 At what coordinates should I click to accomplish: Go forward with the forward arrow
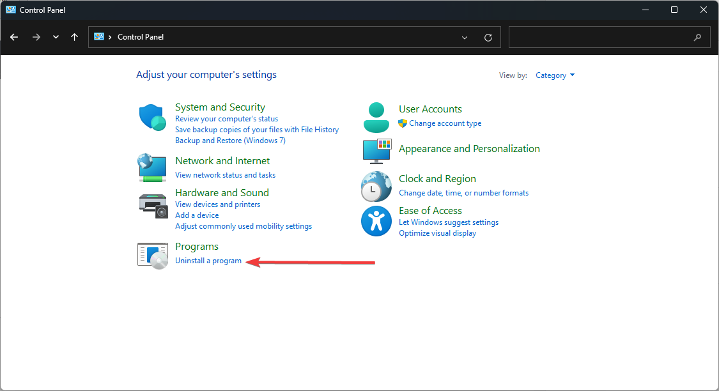tap(36, 37)
